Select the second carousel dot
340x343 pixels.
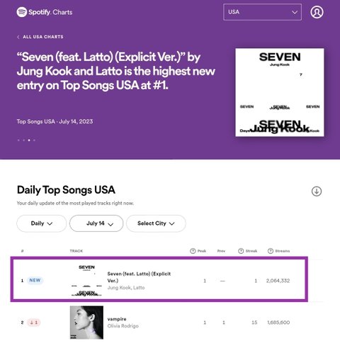click(23, 140)
